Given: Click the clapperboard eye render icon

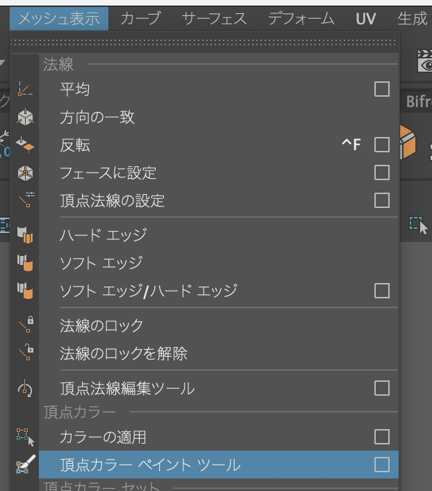Looking at the screenshot, I should pyautogui.click(x=425, y=61).
